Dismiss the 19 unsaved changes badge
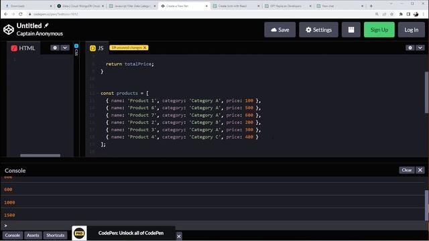Viewport: 429px width, 241px height. click(145, 48)
